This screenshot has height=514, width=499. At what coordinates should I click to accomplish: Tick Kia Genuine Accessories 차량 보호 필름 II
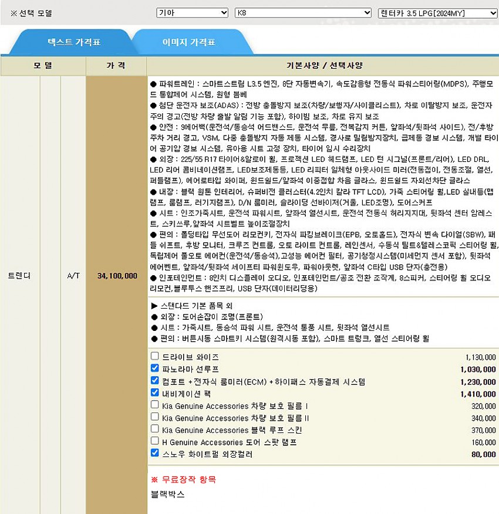154,417
